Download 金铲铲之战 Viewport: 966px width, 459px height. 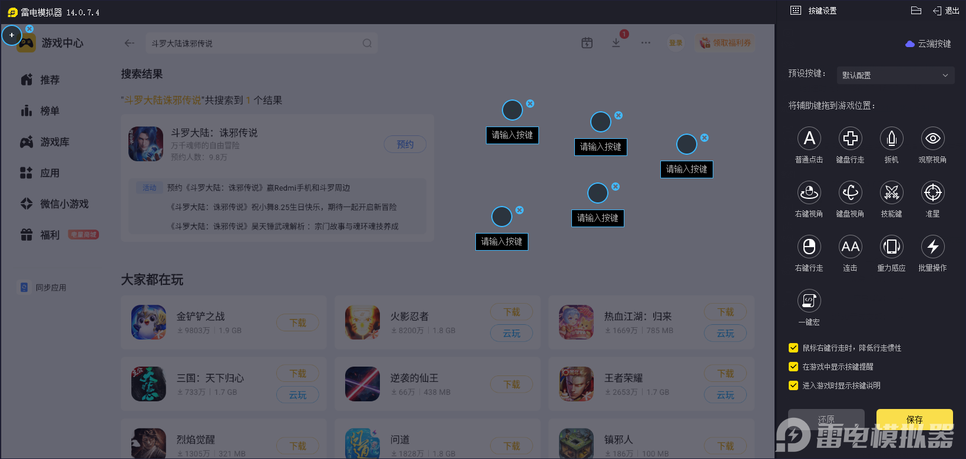pos(298,322)
